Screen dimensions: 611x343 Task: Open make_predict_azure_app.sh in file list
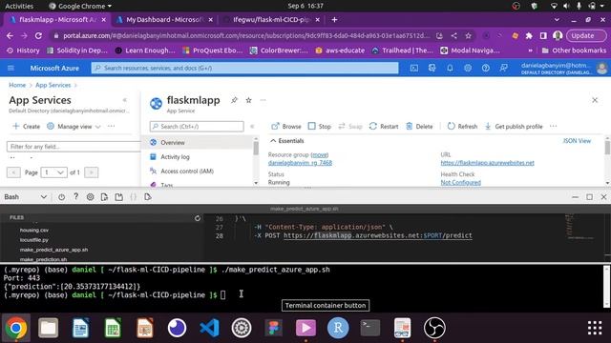click(x=53, y=250)
